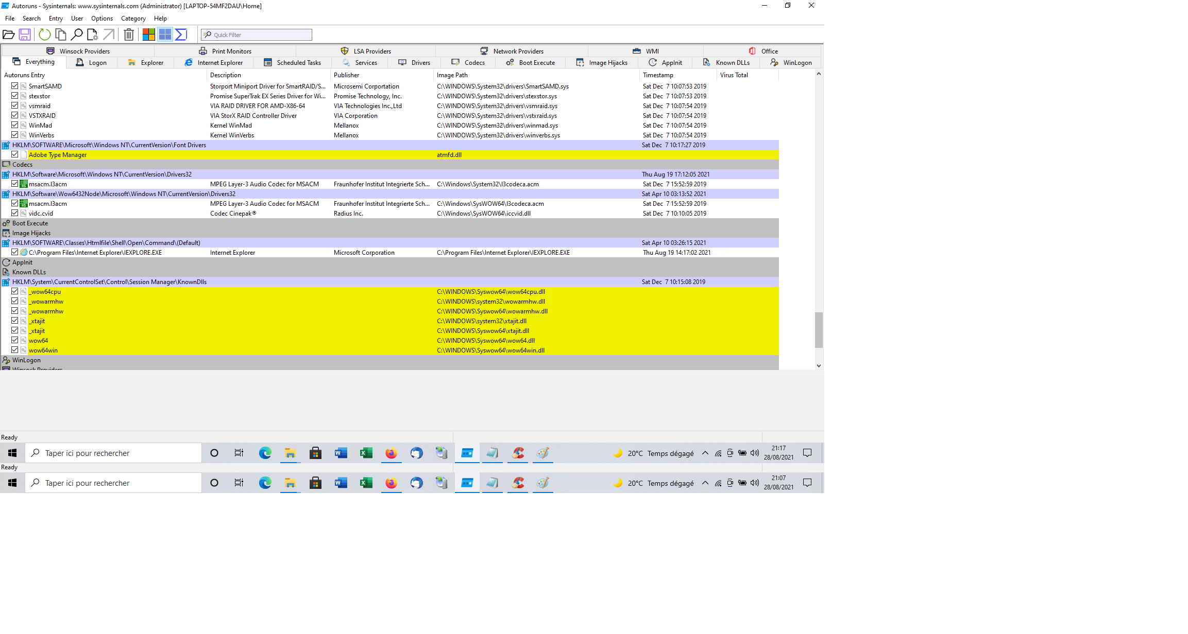Uncheck the IEXPLORE.EXE image hijack entry
The image size is (1188, 634).
[x=15, y=252]
